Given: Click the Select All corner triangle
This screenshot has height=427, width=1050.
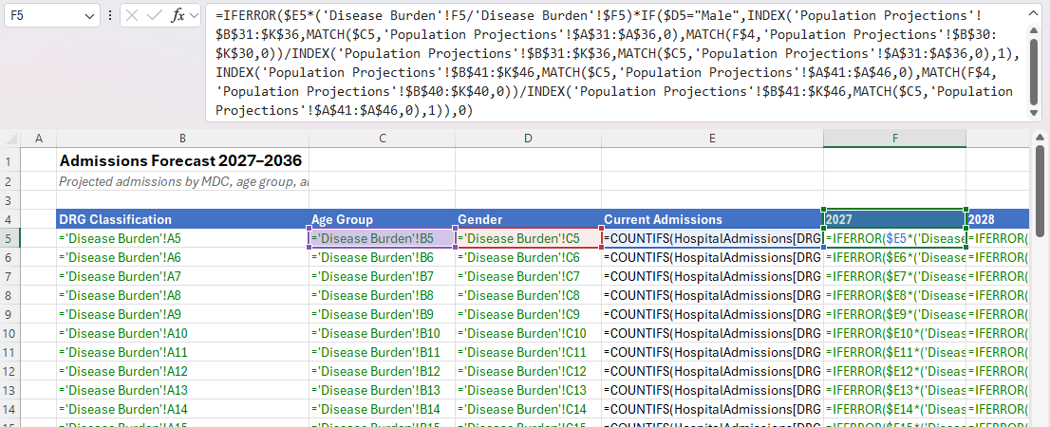Looking at the screenshot, I should point(10,139).
